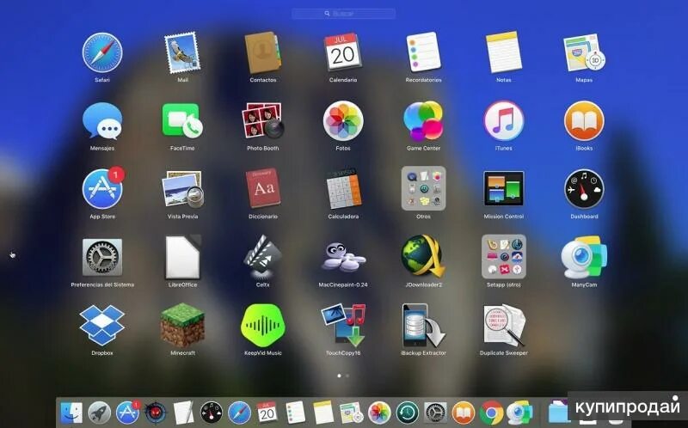Open ManyCam from the Dock
688x428 pixels.
(519, 413)
